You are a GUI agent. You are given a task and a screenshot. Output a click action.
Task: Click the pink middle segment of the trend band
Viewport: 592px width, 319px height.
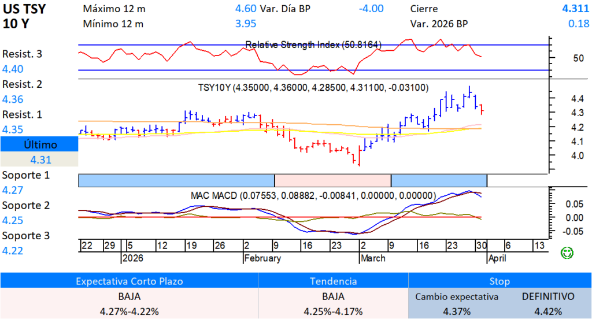332,180
